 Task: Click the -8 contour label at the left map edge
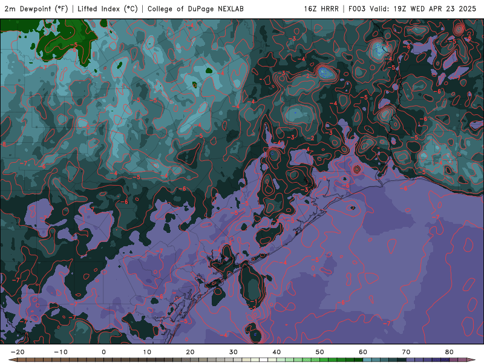4,144
